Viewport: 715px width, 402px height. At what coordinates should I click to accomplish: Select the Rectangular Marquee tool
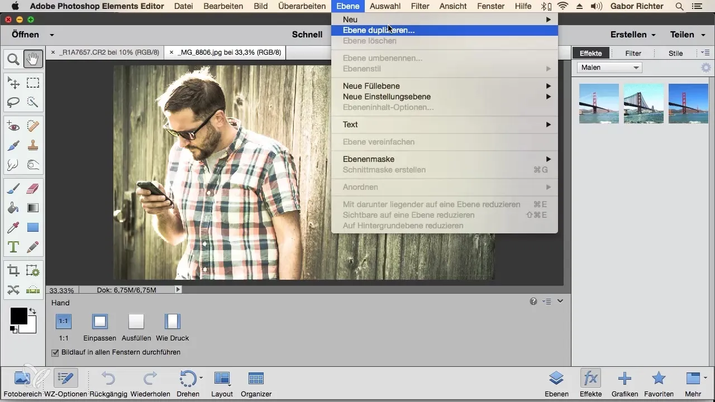(33, 83)
